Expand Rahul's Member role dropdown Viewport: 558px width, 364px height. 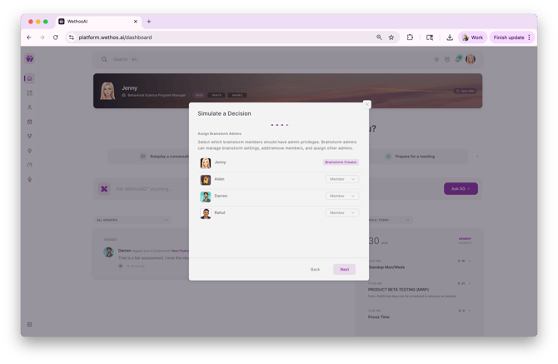pos(341,212)
